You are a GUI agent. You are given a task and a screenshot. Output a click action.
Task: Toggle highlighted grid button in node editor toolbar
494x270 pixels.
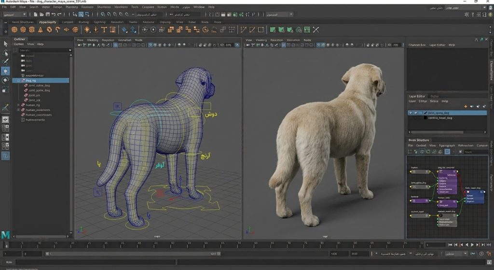447,152
